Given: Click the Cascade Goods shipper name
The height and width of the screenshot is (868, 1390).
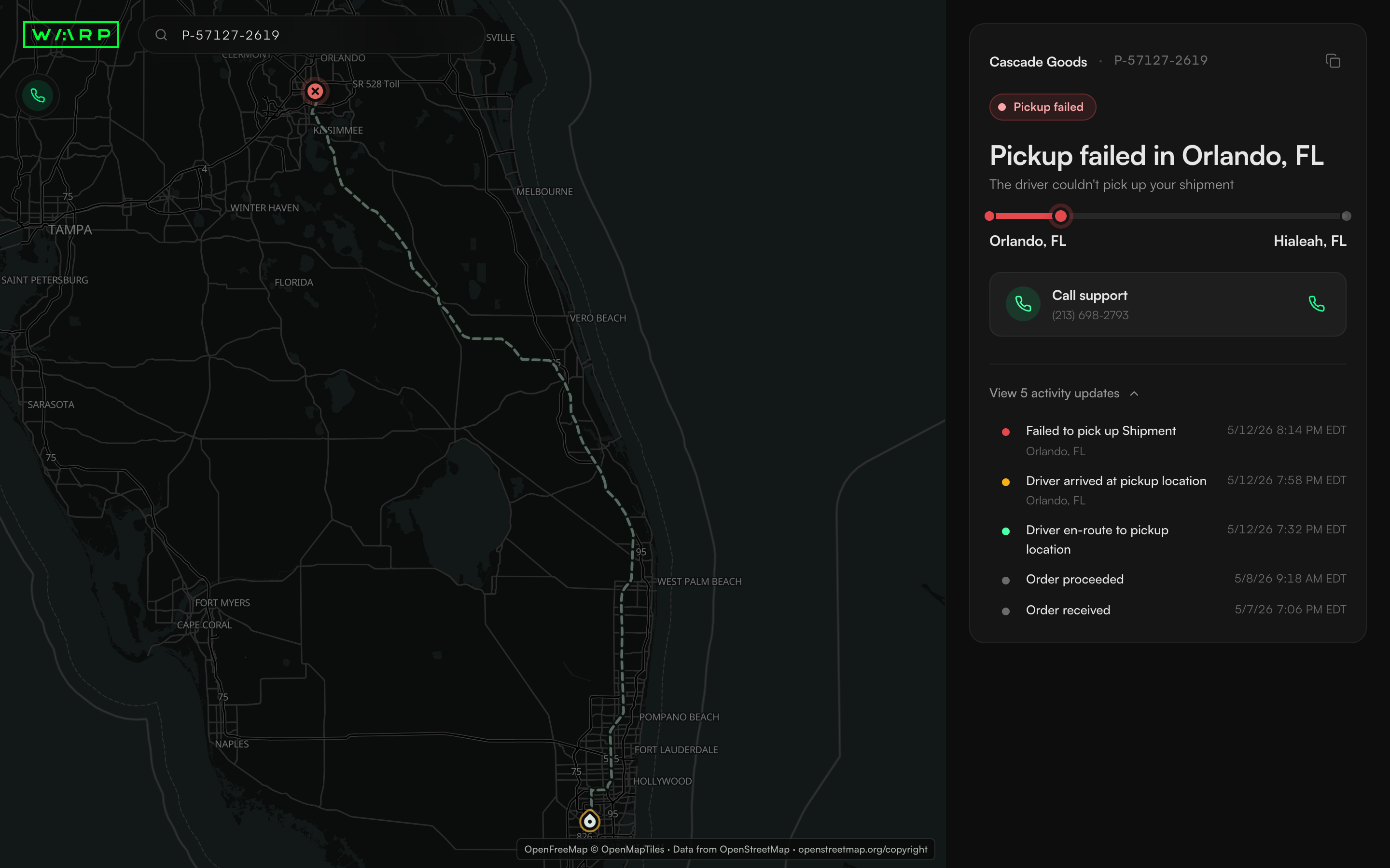Looking at the screenshot, I should 1038,61.
